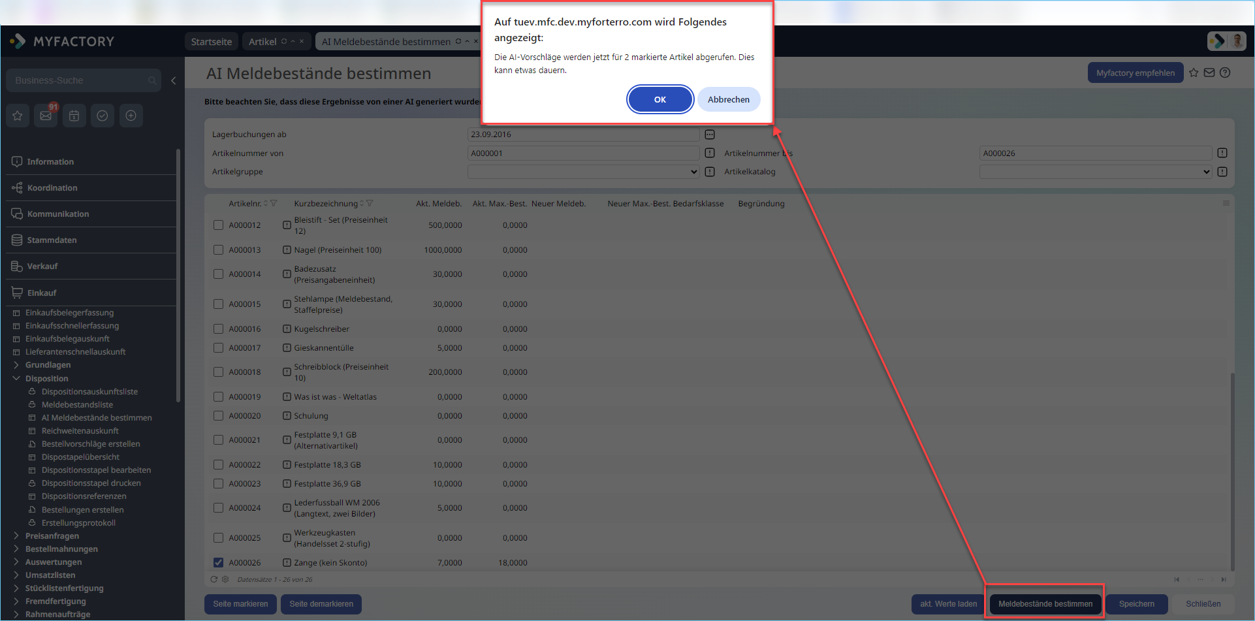Click the favorites star icon in sidebar
This screenshot has width=1255, height=621.
coord(18,116)
